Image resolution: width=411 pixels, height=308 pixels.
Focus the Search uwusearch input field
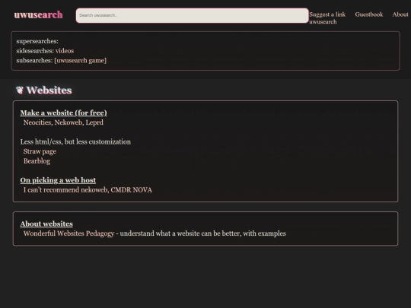click(192, 15)
